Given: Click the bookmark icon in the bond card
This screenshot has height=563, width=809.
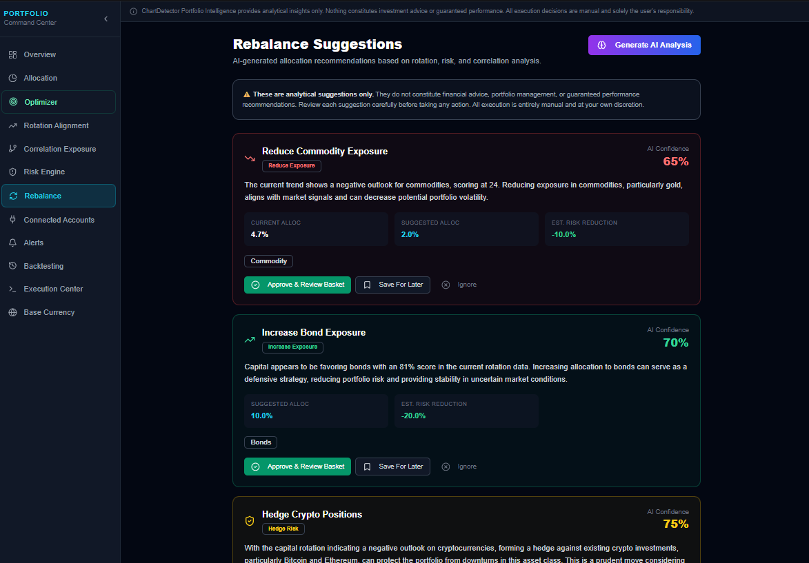Looking at the screenshot, I should tap(368, 467).
